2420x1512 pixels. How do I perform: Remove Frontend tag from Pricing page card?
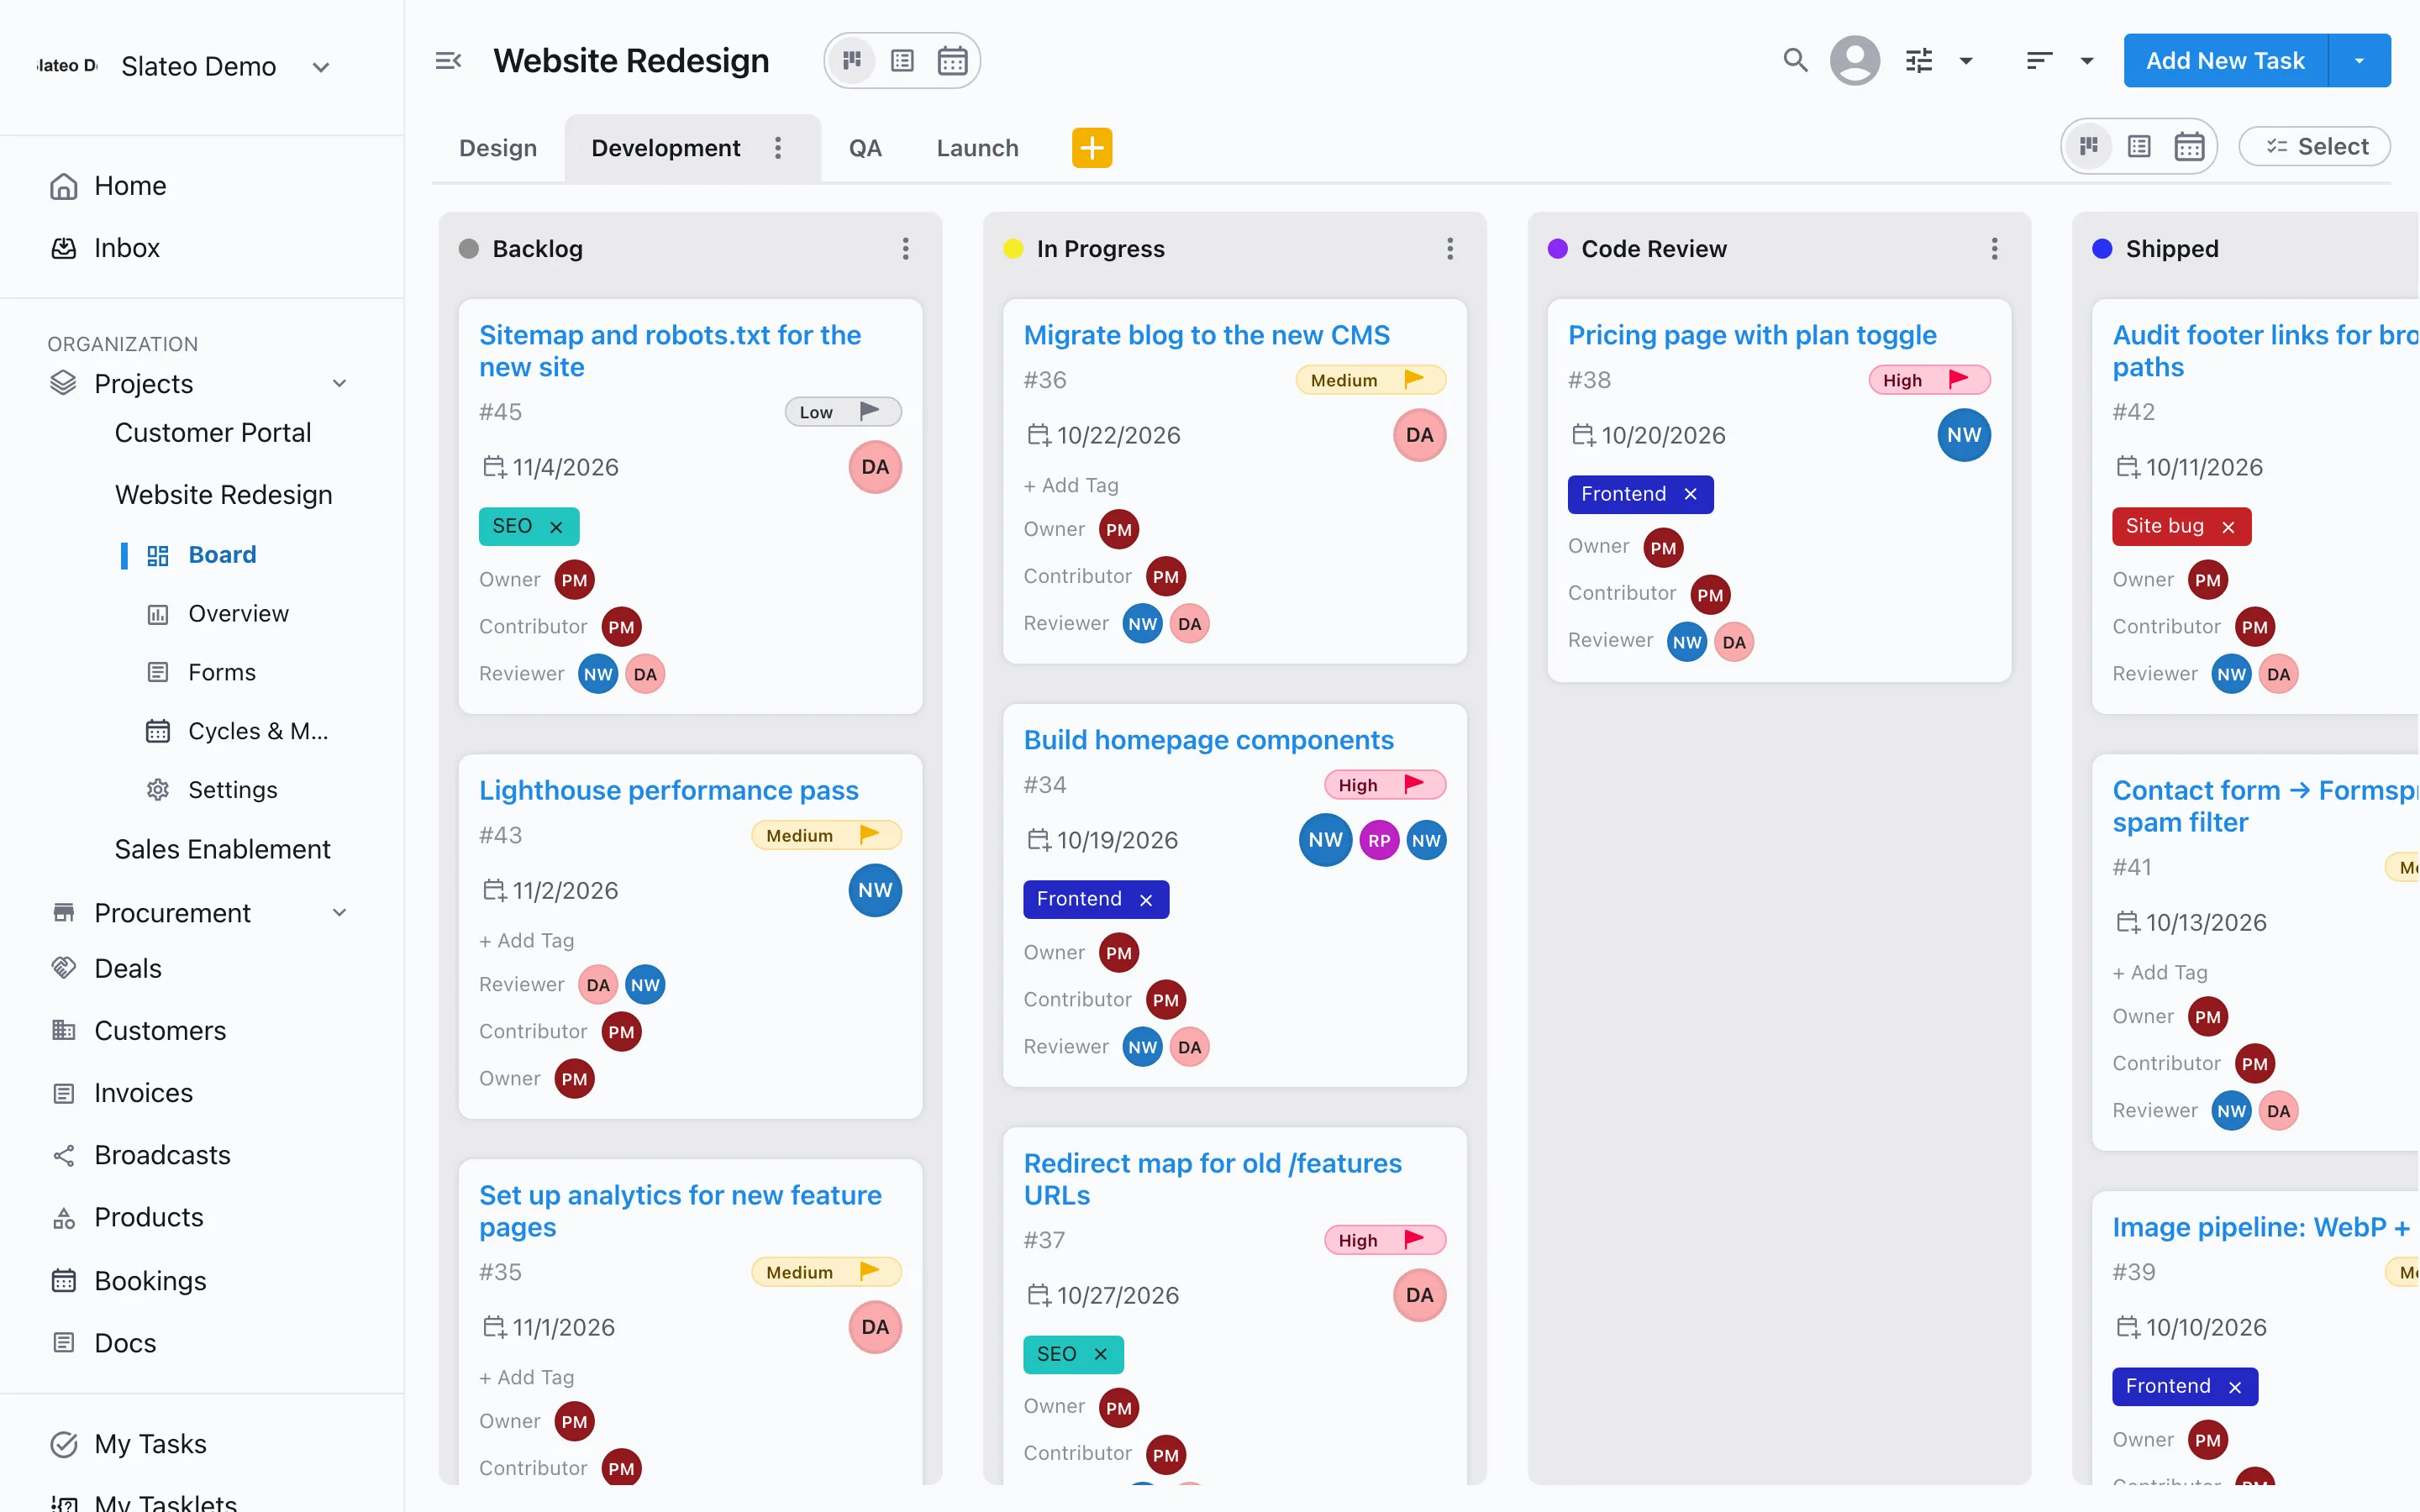(1690, 494)
